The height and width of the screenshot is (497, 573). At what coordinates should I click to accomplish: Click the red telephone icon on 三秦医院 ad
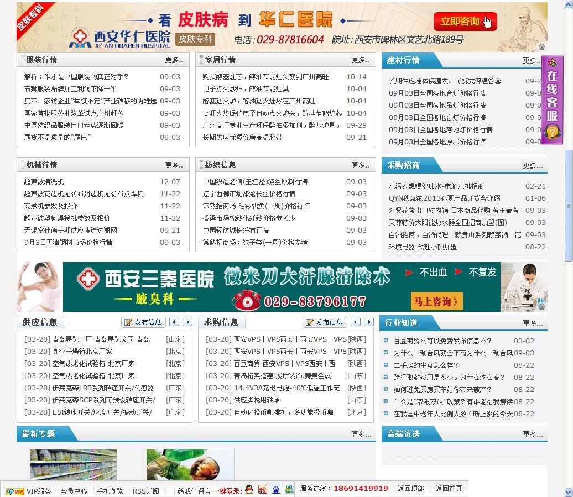tap(246, 301)
